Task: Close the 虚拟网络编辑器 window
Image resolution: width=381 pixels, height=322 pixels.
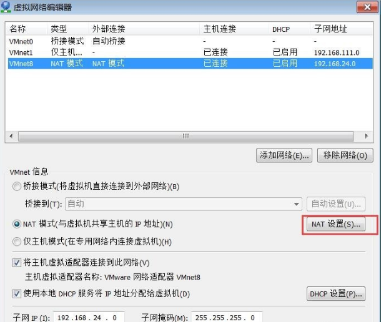Action: coord(367,7)
